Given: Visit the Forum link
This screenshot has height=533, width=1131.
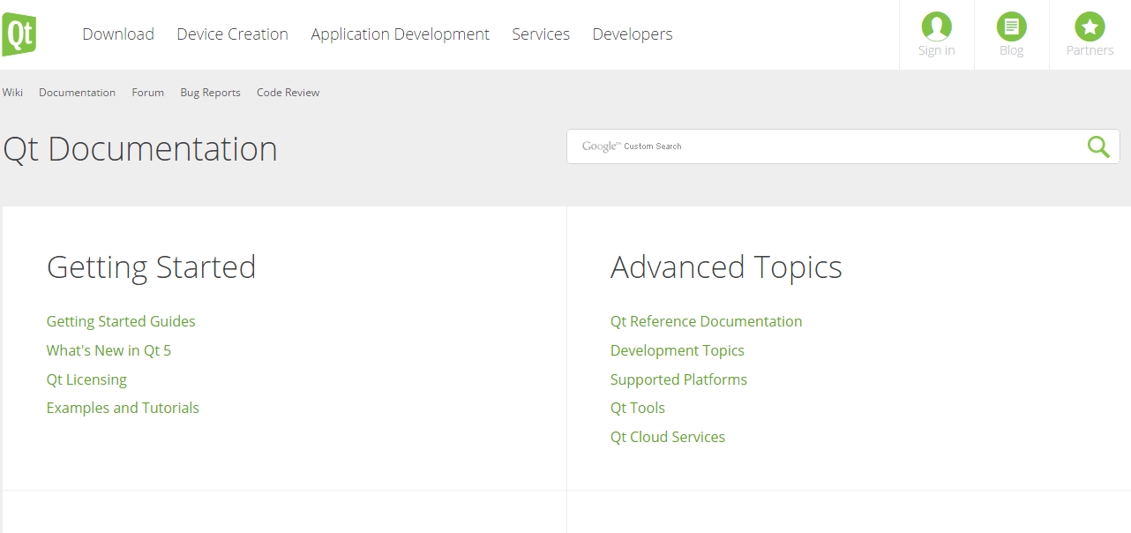Looking at the screenshot, I should (x=148, y=93).
